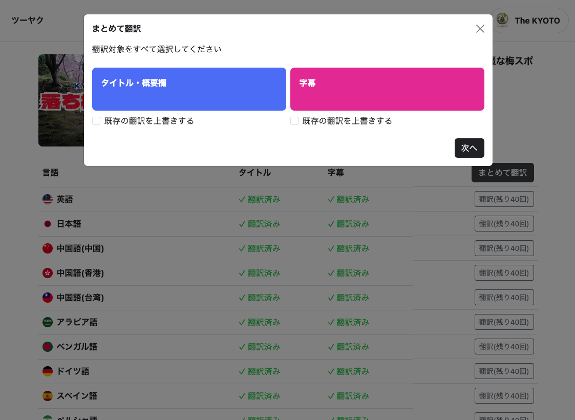Click 英語 title 翻訳済み status

click(259, 199)
